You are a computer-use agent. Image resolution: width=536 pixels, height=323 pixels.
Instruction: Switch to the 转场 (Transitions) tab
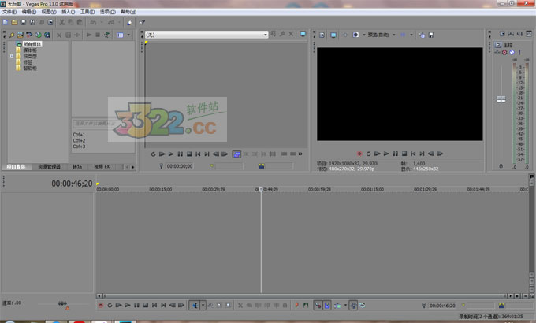click(77, 167)
